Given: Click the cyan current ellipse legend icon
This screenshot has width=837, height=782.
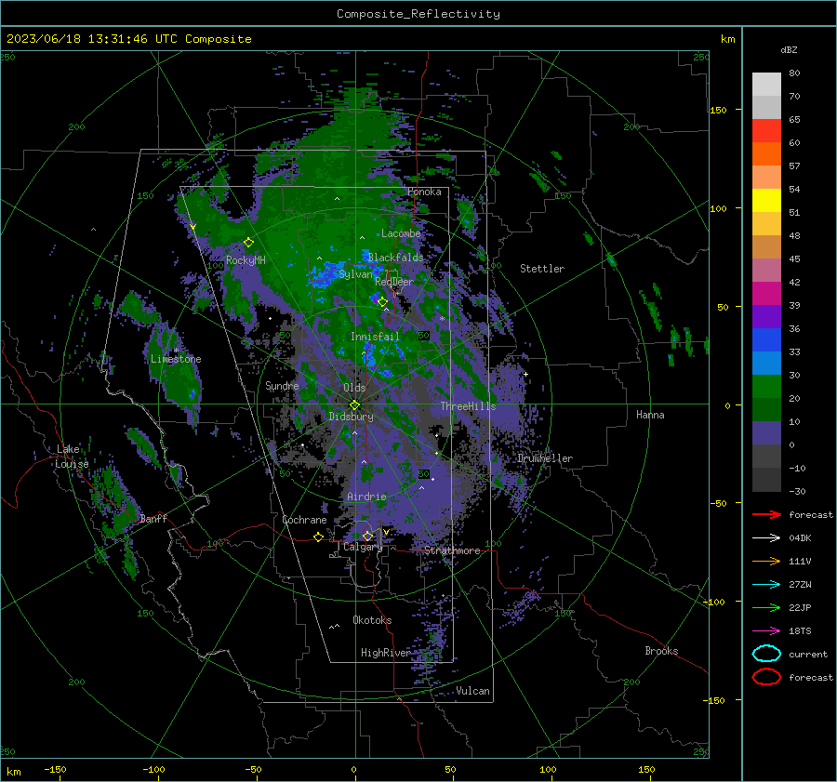Looking at the screenshot, I should 766,654.
